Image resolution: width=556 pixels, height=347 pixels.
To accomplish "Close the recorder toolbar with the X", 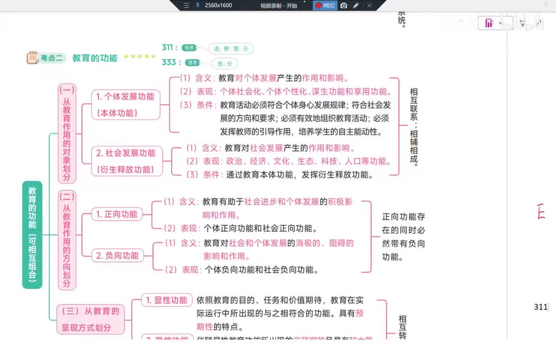I will pyautogui.click(x=369, y=5).
